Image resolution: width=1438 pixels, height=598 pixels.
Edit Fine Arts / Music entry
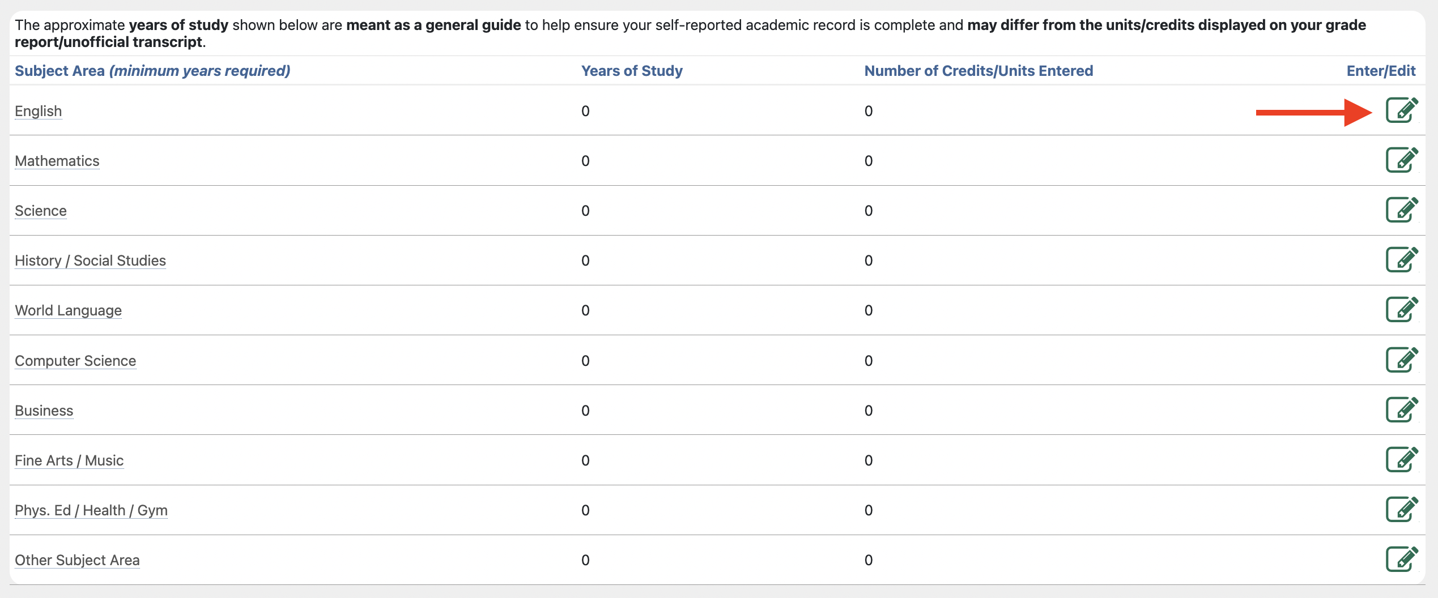tap(1401, 460)
